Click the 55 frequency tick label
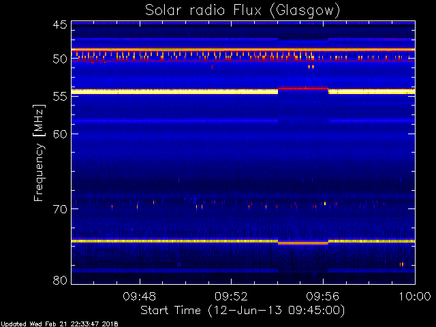Viewport: 436px width, 327px height. click(60, 97)
